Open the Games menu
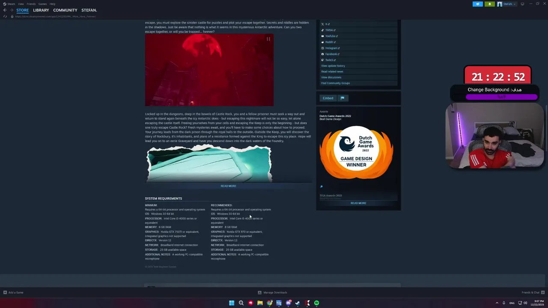This screenshot has width=548, height=308. pos(42,4)
